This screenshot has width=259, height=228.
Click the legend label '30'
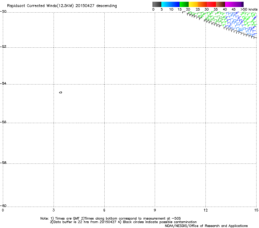206,9
